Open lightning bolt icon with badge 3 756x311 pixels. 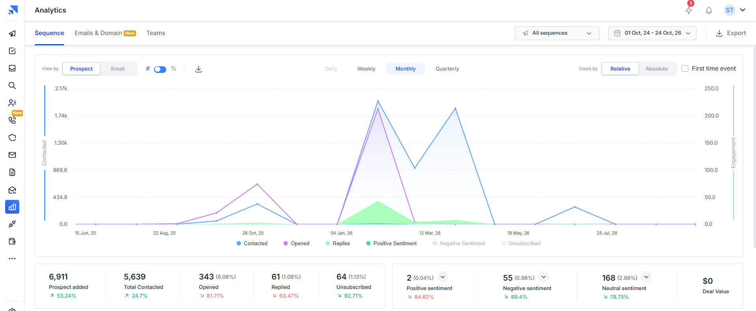(689, 10)
